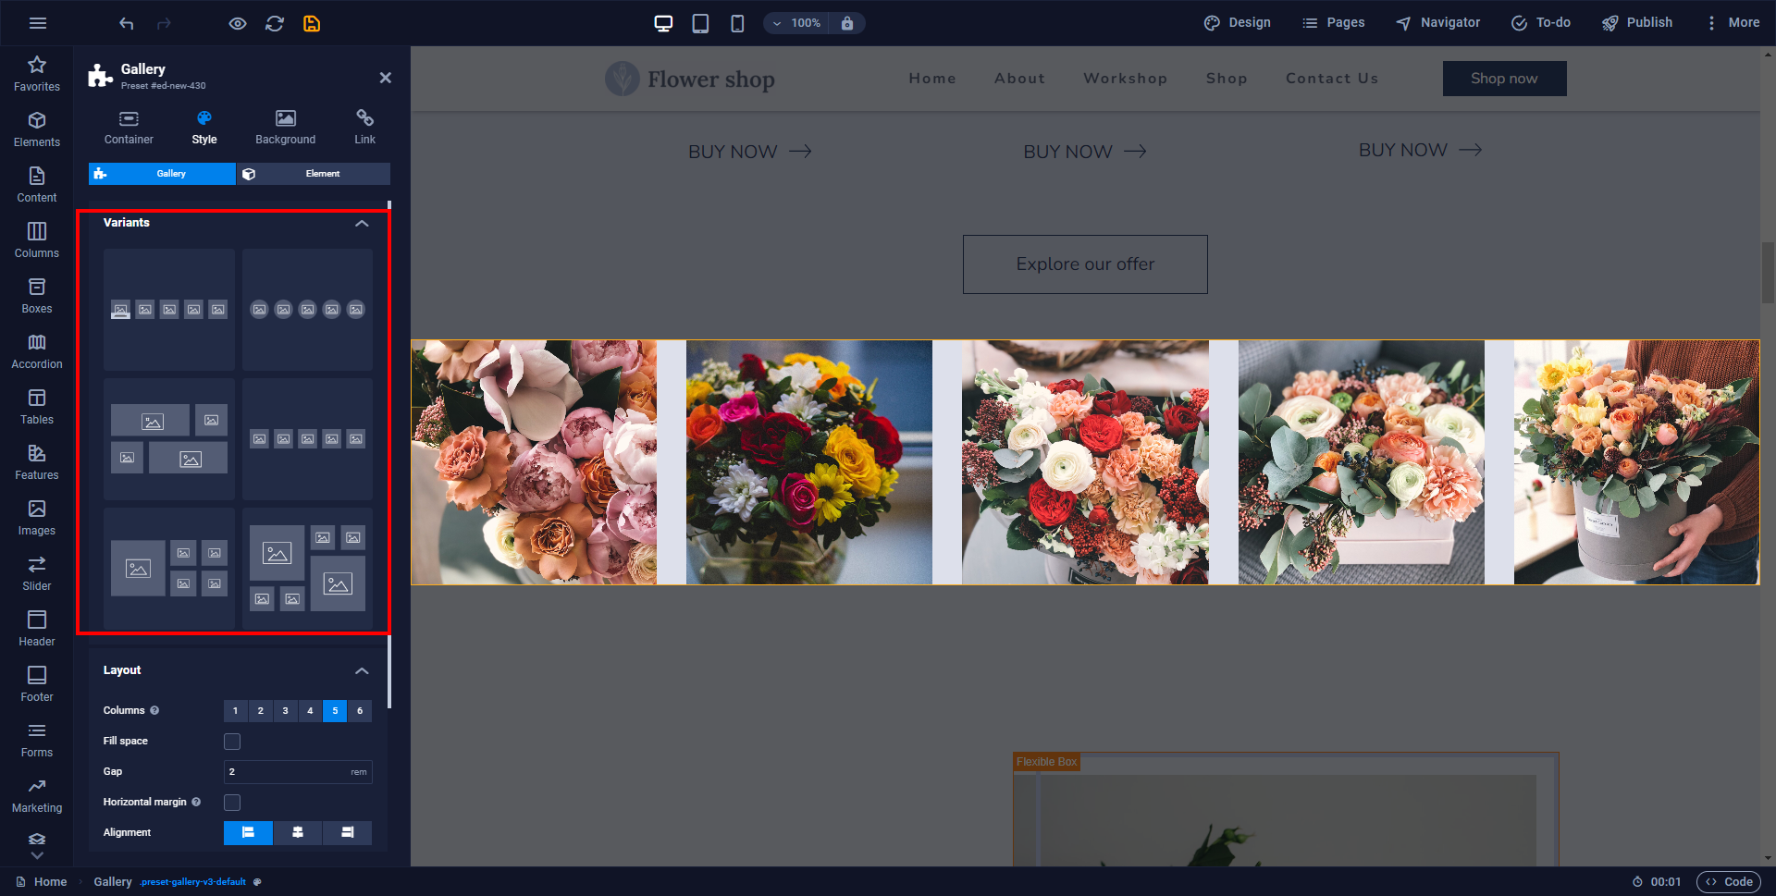The height and width of the screenshot is (896, 1776).
Task: Select the Gallery sub-tab
Action: 163,174
